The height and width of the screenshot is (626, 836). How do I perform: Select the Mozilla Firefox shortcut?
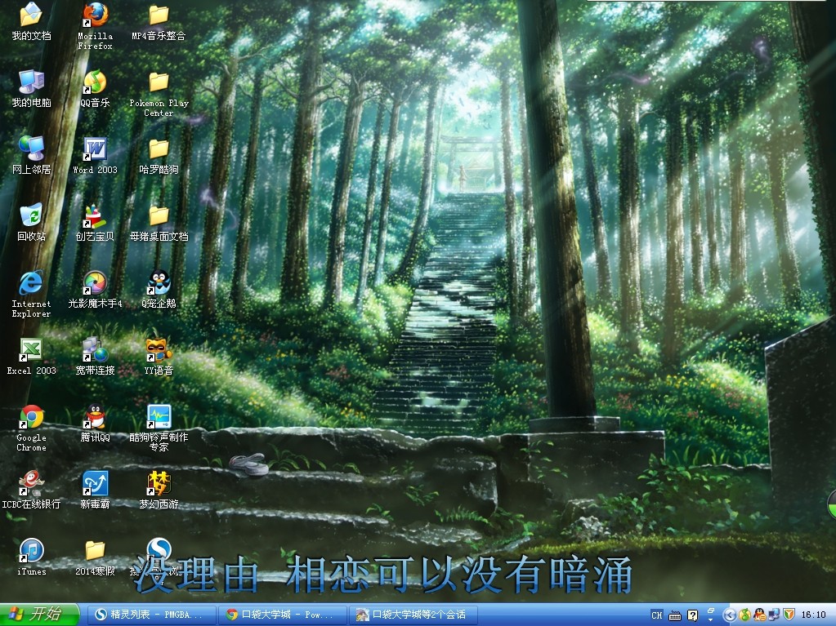click(x=95, y=26)
